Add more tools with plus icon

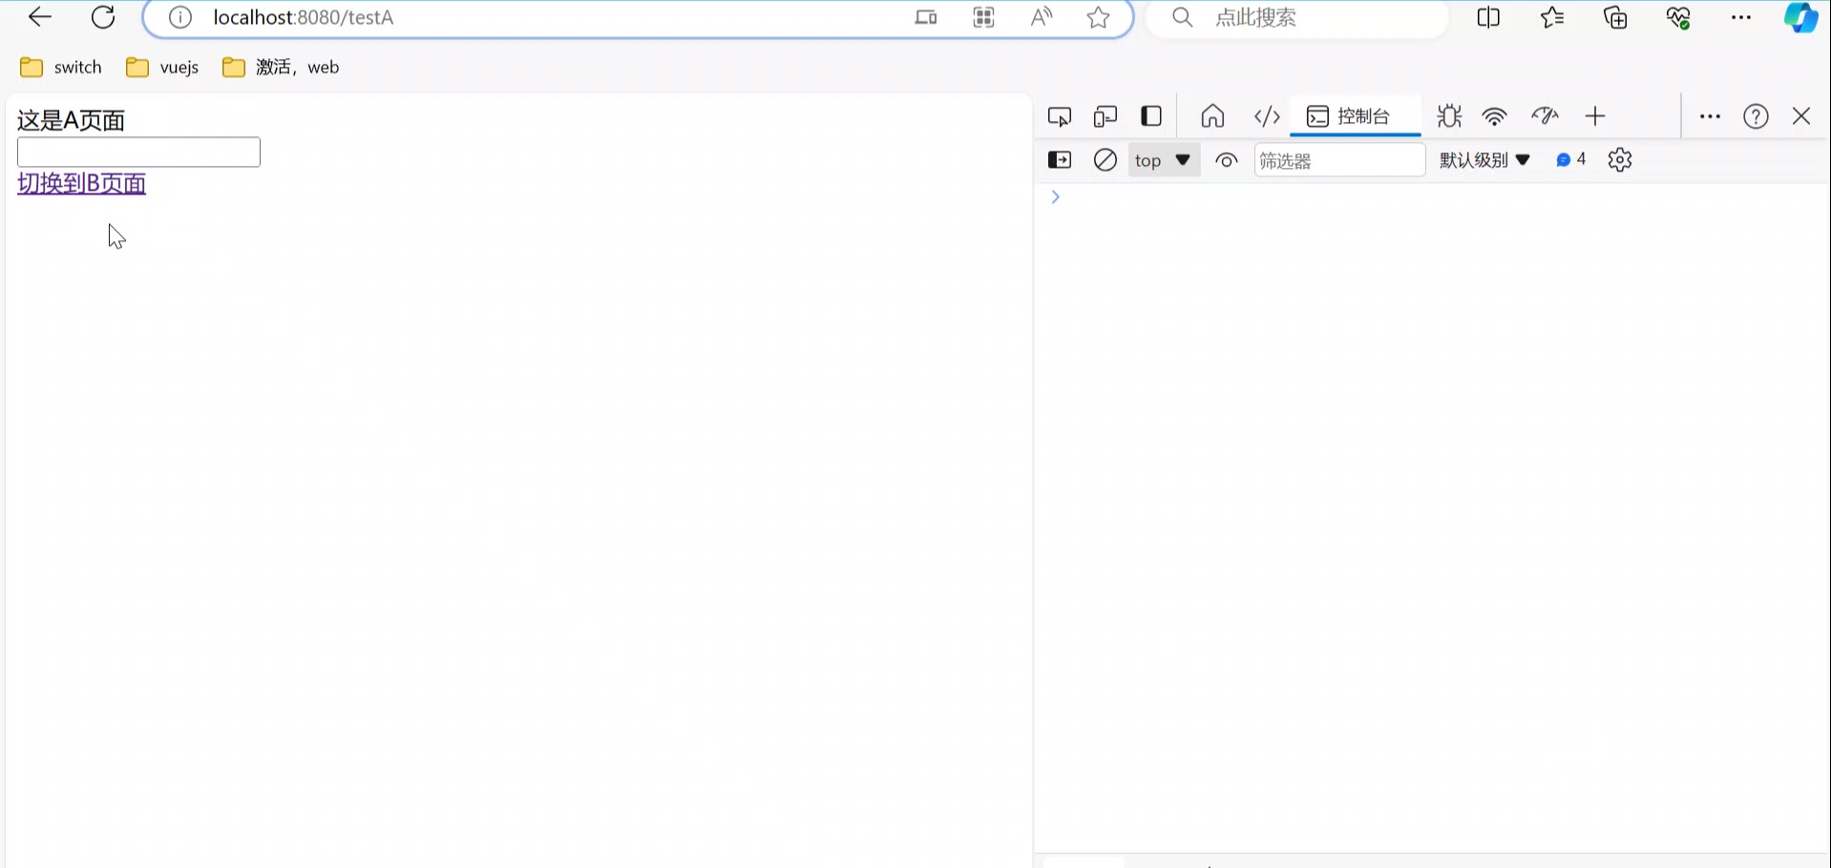coord(1594,116)
